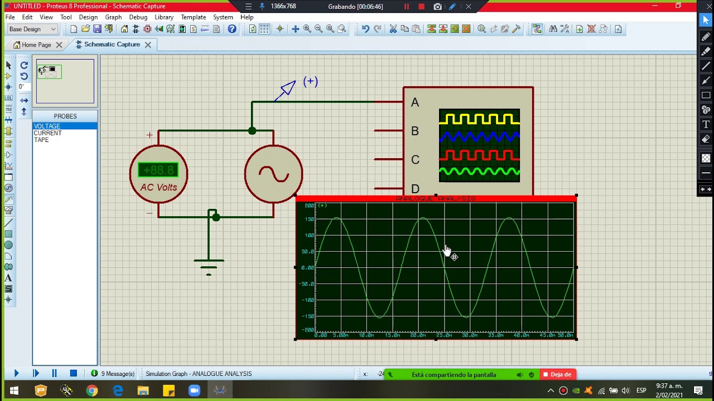Select TAPE in the Probes list

click(65, 140)
